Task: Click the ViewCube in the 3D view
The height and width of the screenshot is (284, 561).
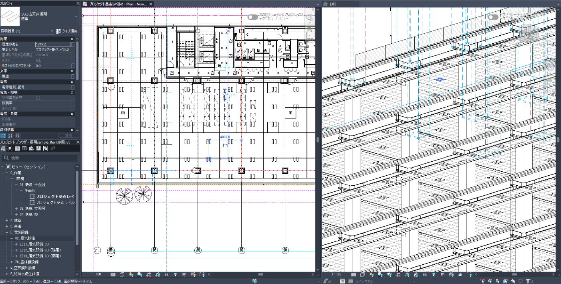Action: coord(528,33)
